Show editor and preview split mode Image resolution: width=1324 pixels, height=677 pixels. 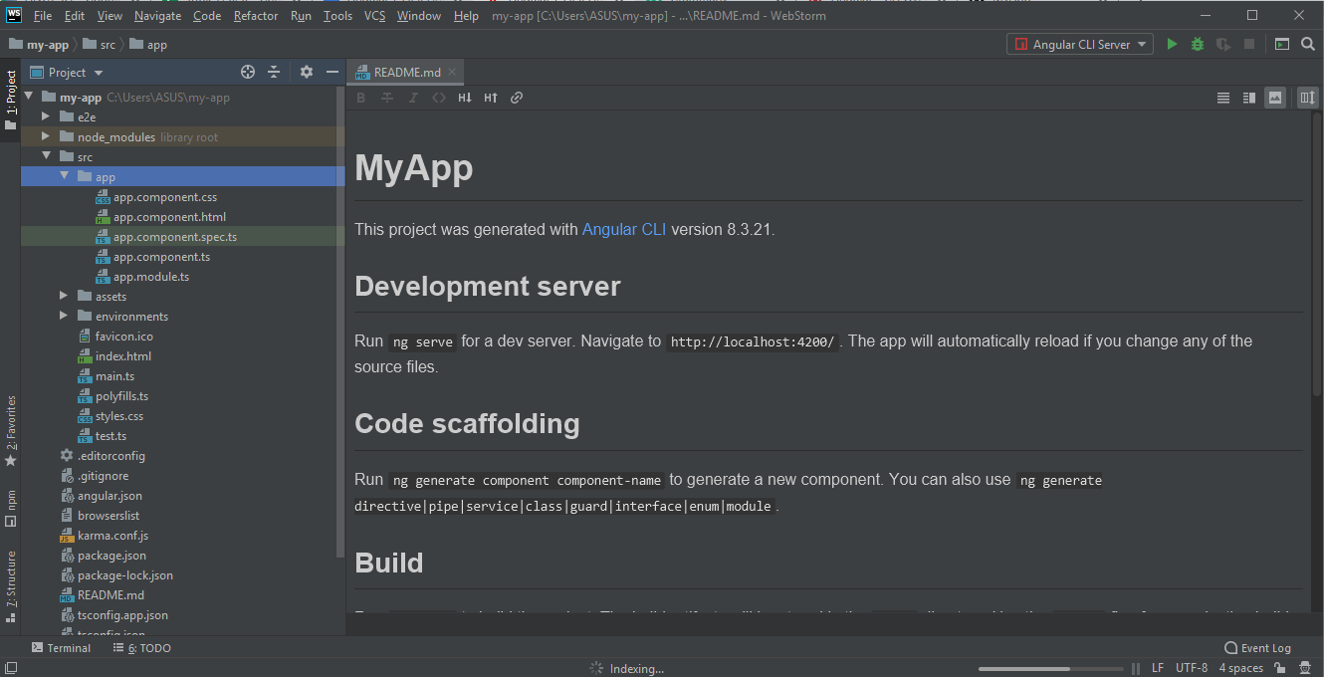[x=1249, y=98]
